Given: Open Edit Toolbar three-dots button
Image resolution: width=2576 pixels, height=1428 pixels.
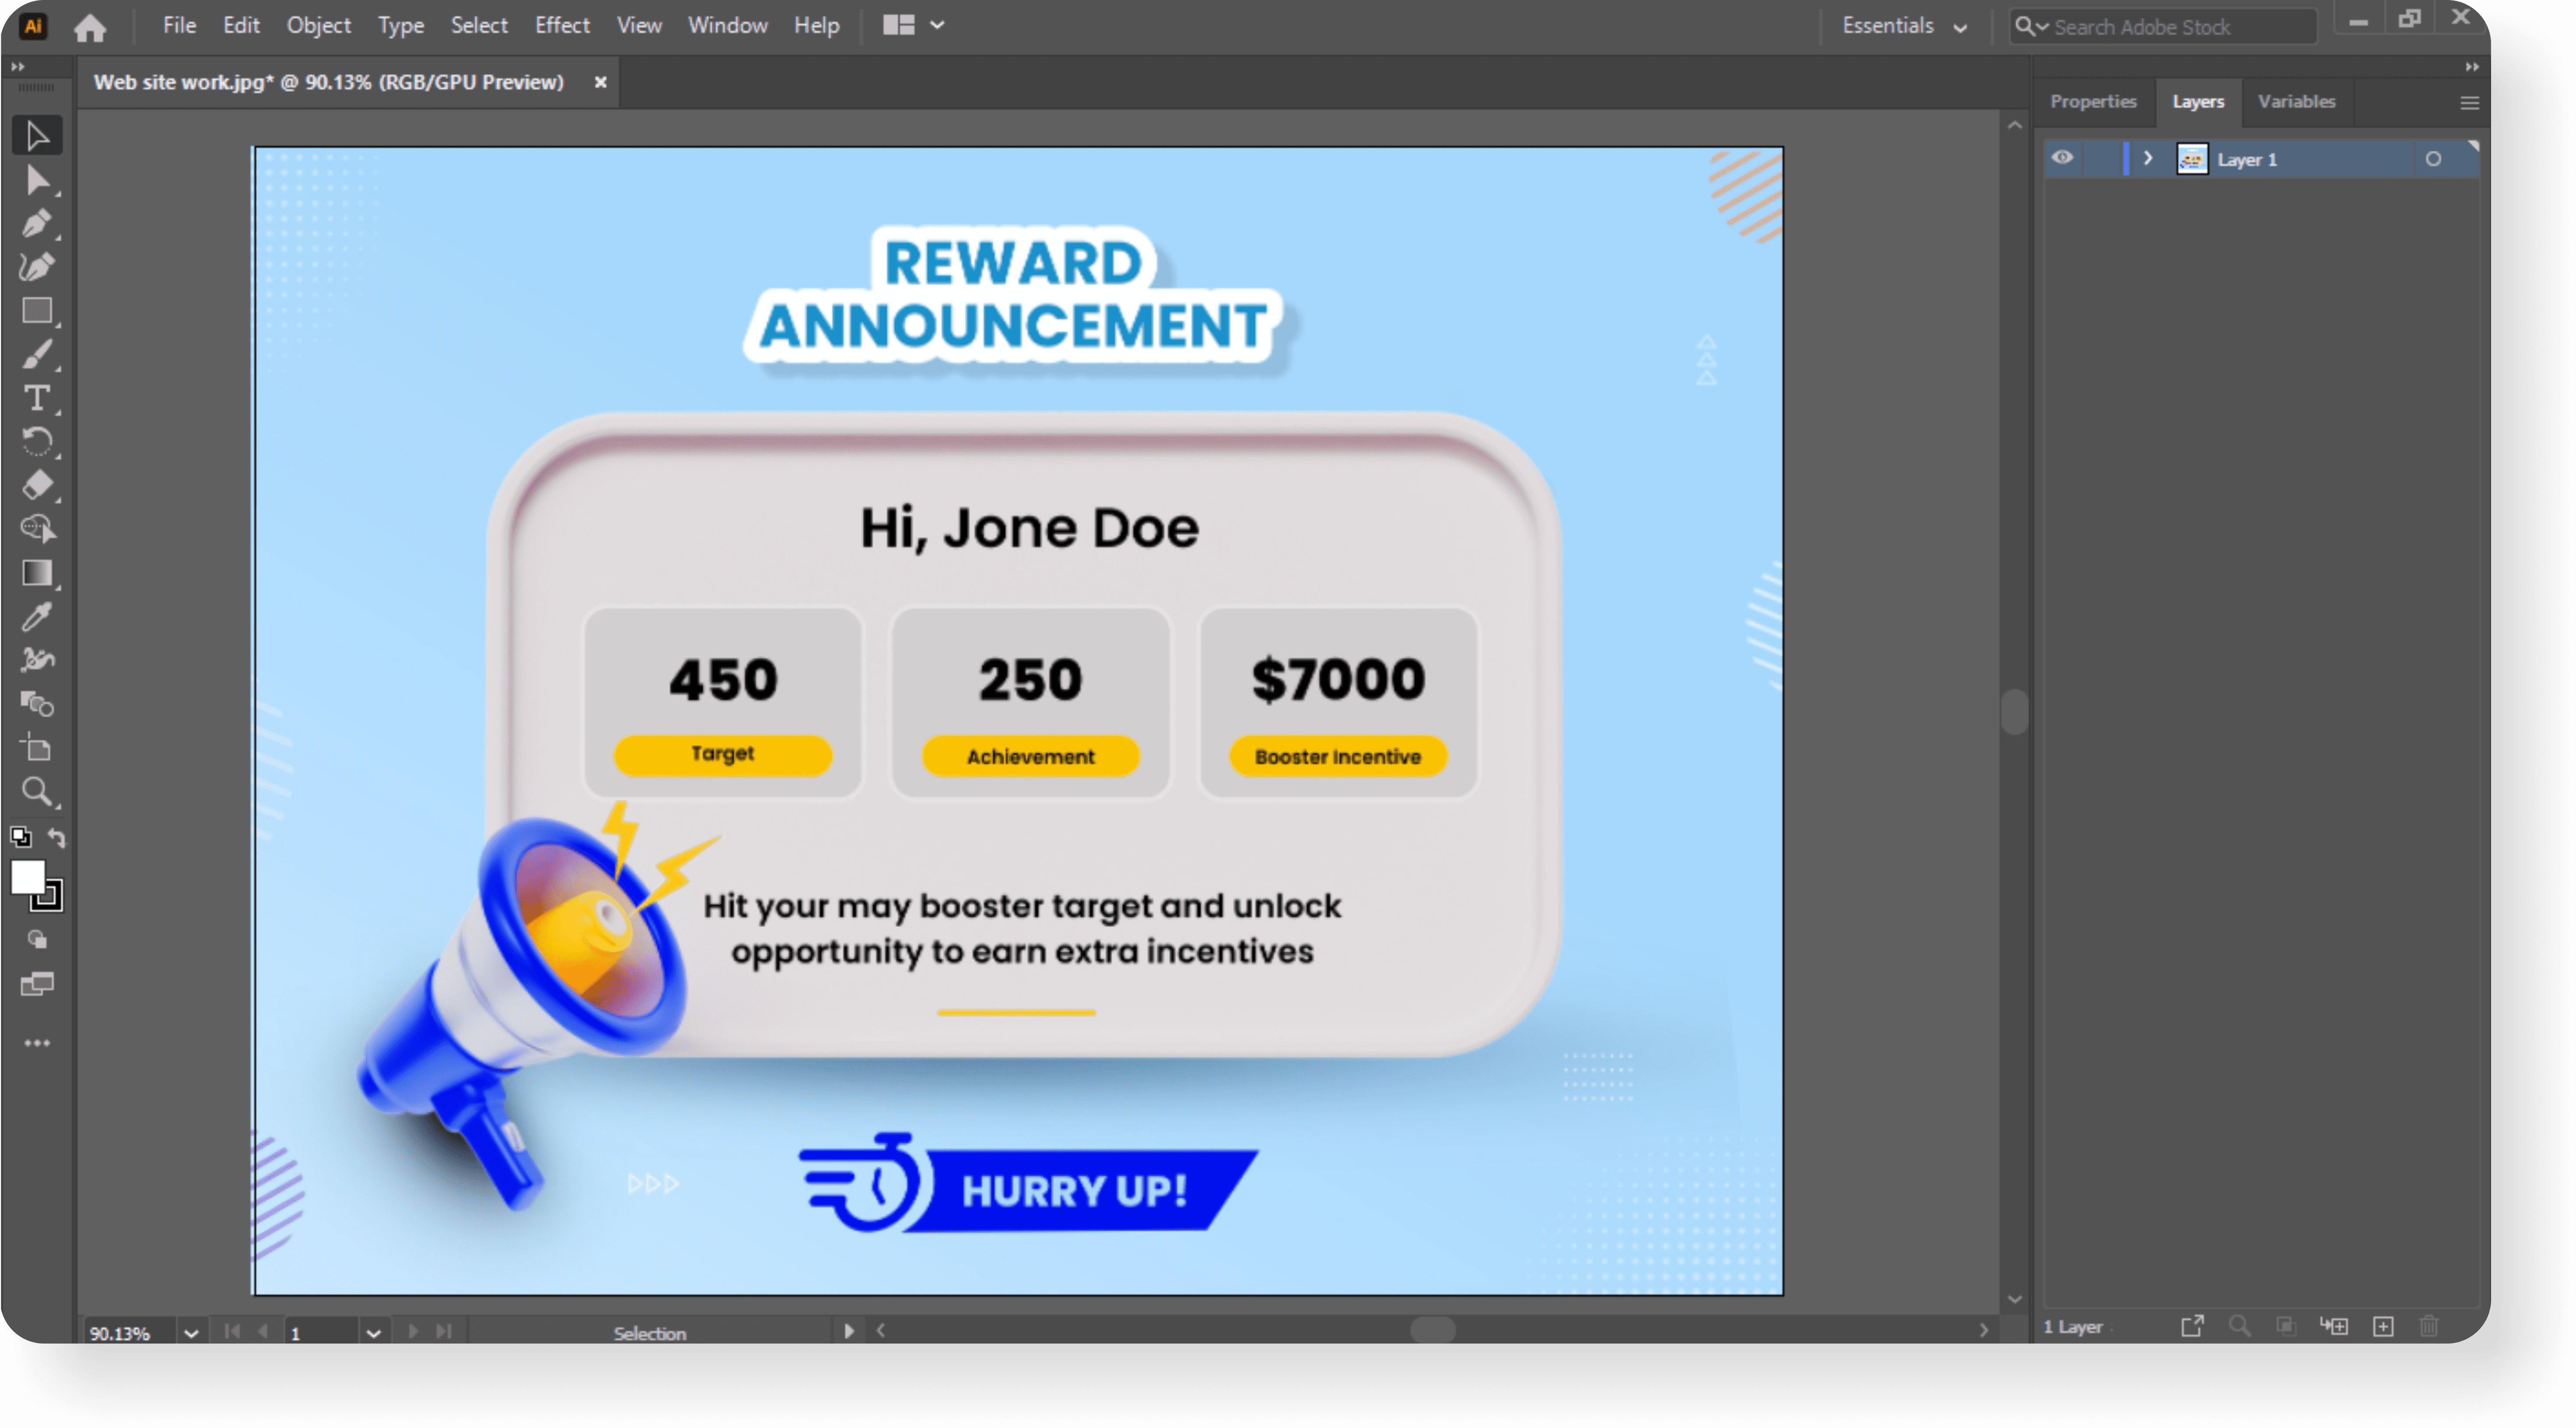Looking at the screenshot, I should [x=37, y=1043].
